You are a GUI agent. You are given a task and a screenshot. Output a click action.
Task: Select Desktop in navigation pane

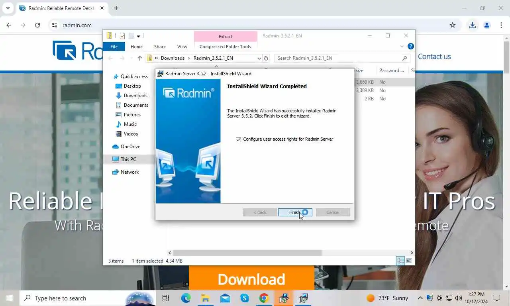coord(132,86)
